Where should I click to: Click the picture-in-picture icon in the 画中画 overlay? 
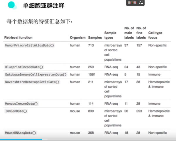click(x=141, y=2)
